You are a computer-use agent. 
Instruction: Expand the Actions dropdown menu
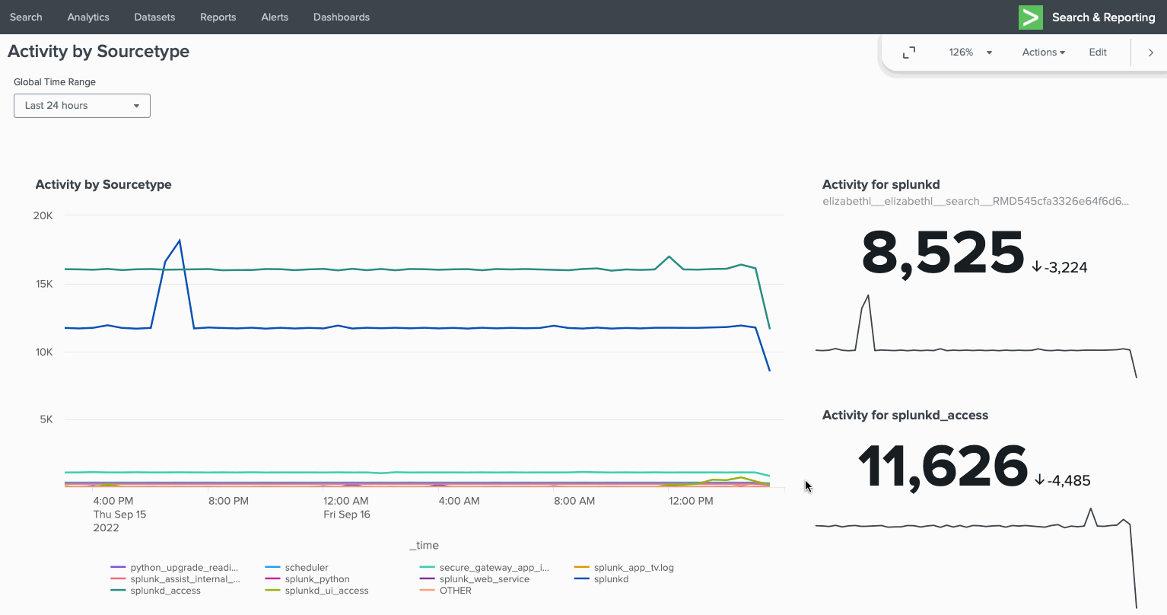tap(1043, 53)
